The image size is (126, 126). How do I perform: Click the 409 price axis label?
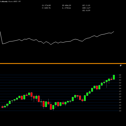click(120, 102)
